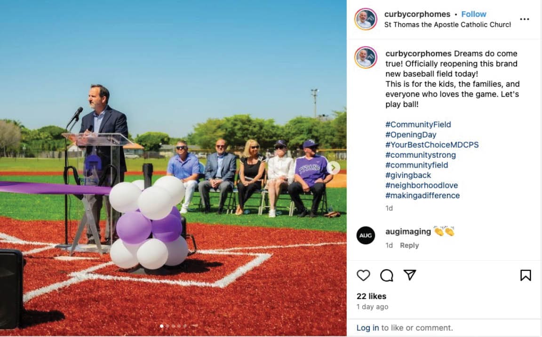The width and height of the screenshot is (542, 337).
Task: Open the three-dot more options menu
Action: click(525, 19)
